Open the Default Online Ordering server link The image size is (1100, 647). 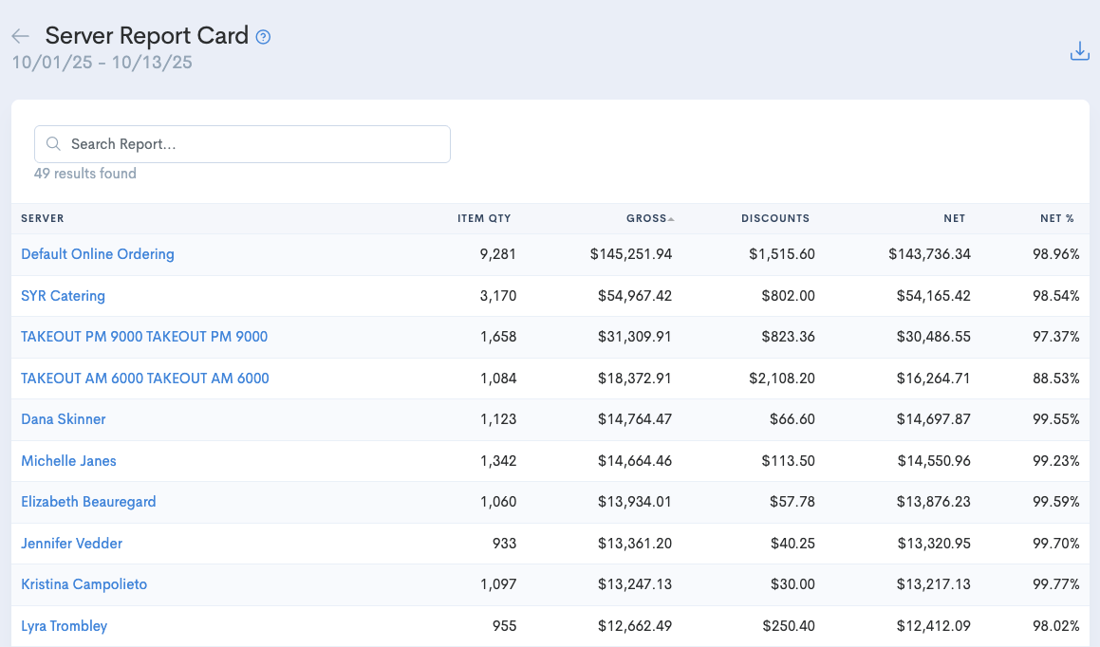(x=98, y=254)
